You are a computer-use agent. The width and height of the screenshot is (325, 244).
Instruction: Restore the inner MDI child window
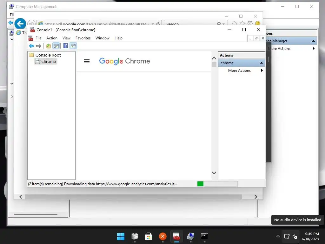(256, 38)
